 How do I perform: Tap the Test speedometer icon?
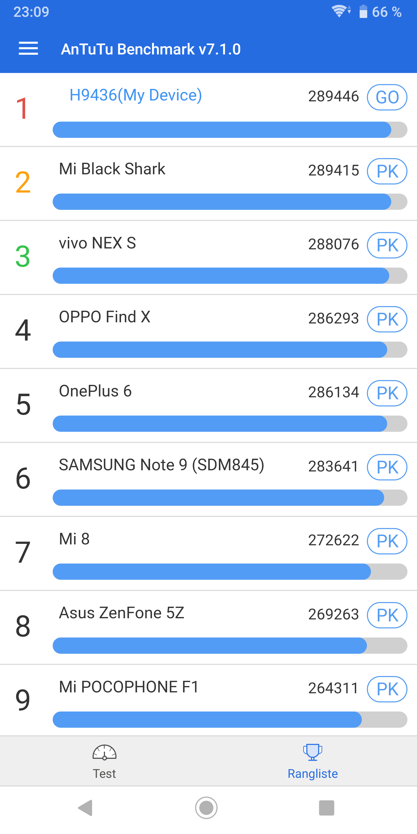[104, 752]
